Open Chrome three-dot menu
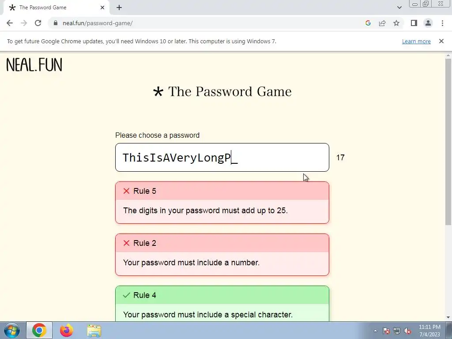The height and width of the screenshot is (339, 452). 442,23
